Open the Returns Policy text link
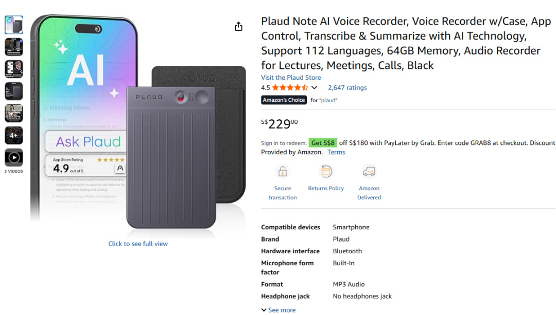 (x=326, y=189)
